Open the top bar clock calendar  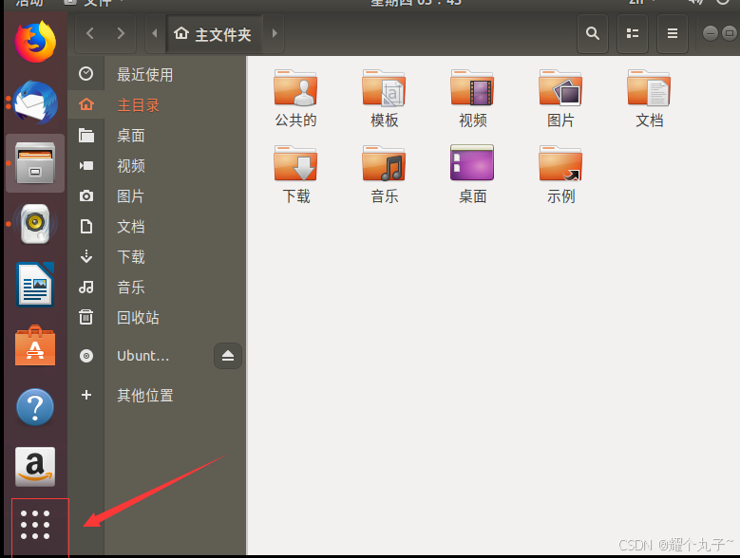[x=416, y=3]
